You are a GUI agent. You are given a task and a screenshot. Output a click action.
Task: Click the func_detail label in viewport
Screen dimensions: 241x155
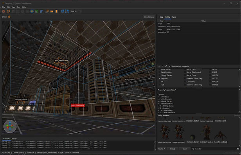tap(129, 80)
